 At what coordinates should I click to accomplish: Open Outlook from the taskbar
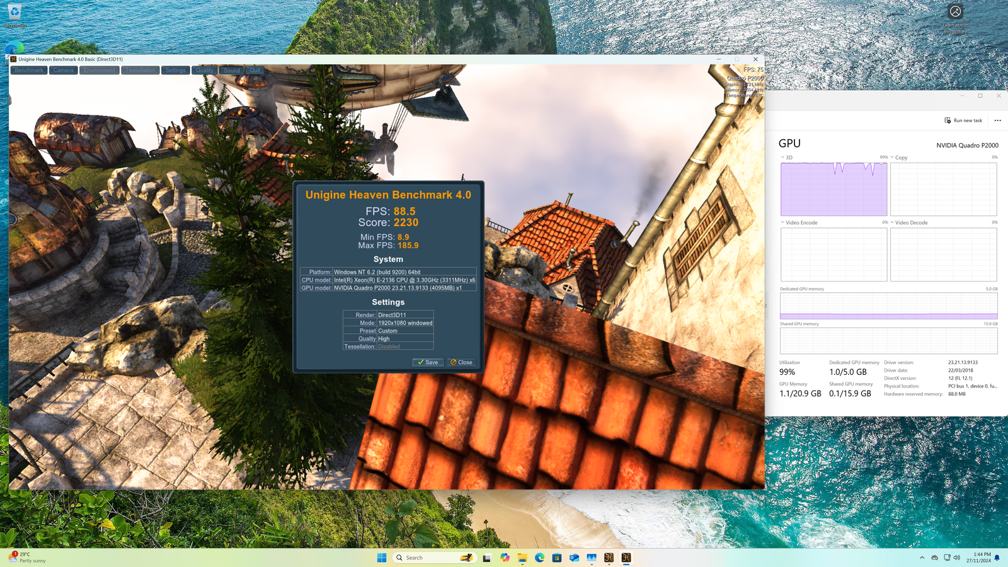574,558
